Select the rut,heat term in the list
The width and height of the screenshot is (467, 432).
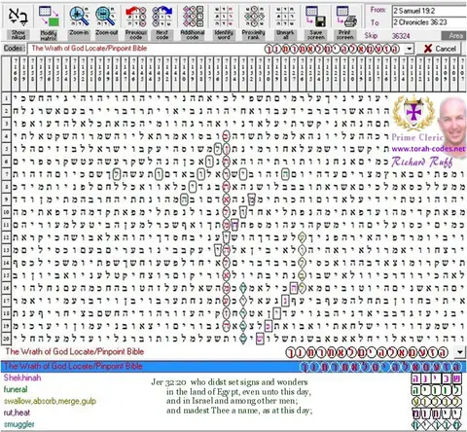(x=17, y=413)
